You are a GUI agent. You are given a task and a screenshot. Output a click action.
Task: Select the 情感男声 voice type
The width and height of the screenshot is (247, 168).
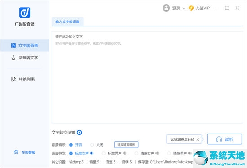coord(169,153)
